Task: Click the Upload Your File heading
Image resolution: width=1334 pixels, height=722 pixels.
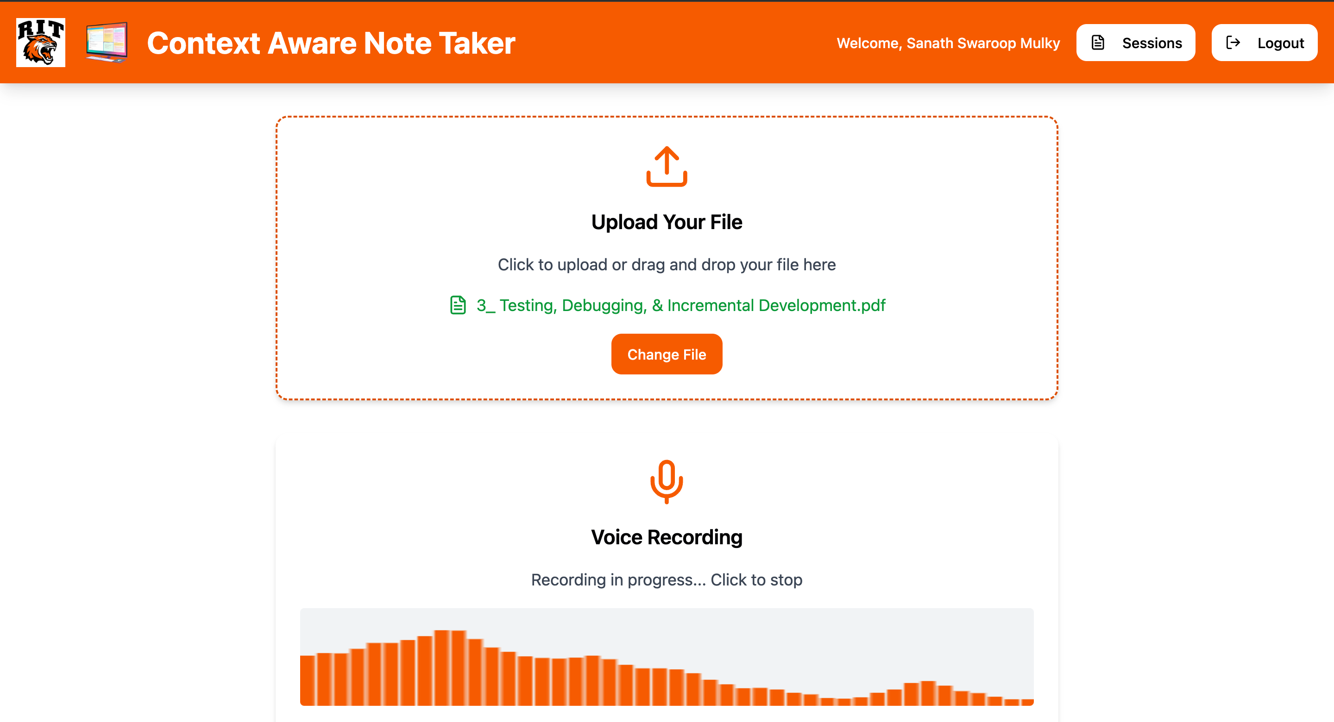Action: coord(667,222)
